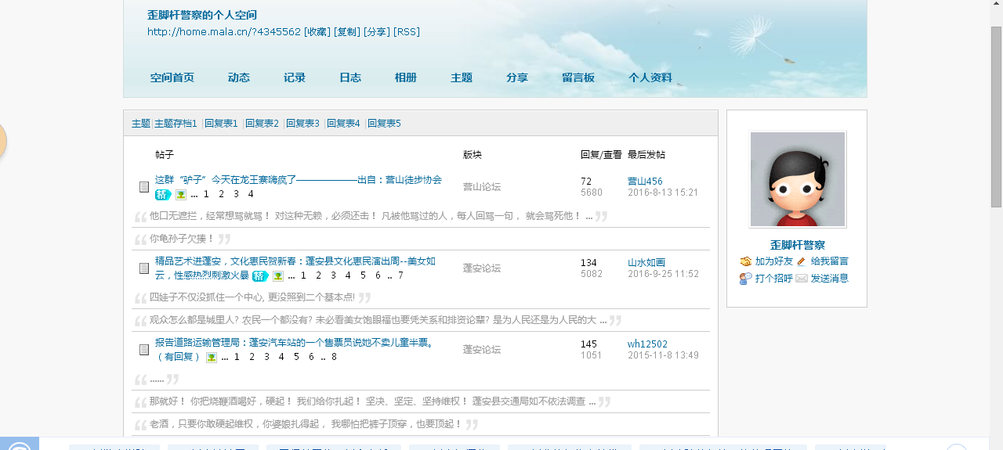Go to page 7 of the 精品艺术进蓬安 thread
1003x450 pixels.
(x=400, y=275)
